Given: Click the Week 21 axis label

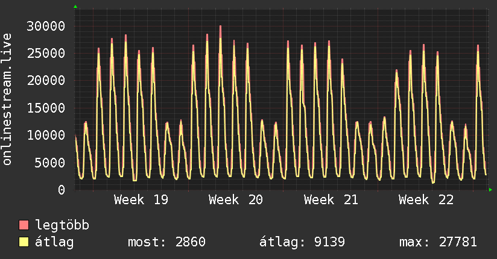Looking at the screenshot, I should 331,200.
